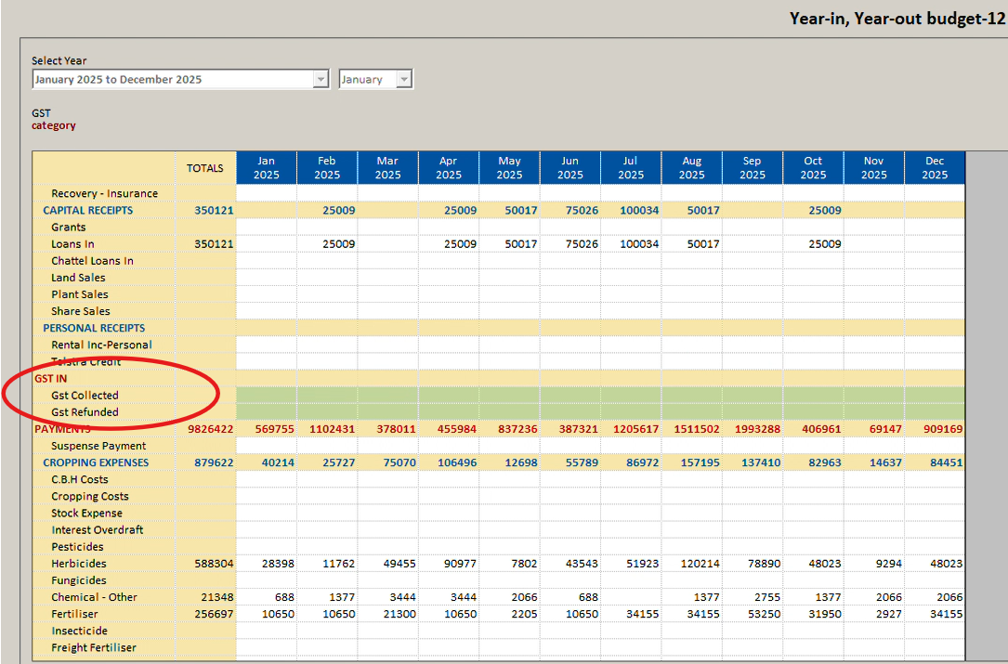Click the Herbicides Nov value 9294
Screen dimensions: 1008x664
click(888, 564)
